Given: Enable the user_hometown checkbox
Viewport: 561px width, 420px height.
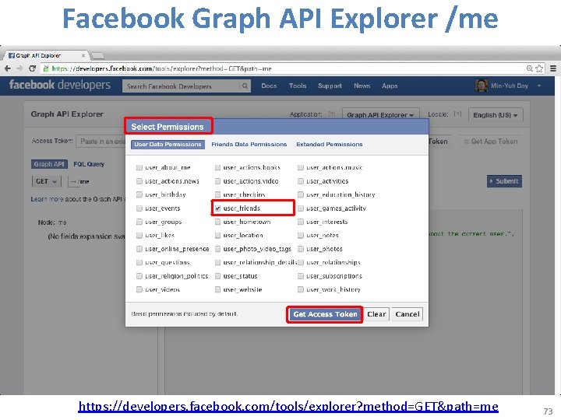Looking at the screenshot, I should [x=217, y=222].
